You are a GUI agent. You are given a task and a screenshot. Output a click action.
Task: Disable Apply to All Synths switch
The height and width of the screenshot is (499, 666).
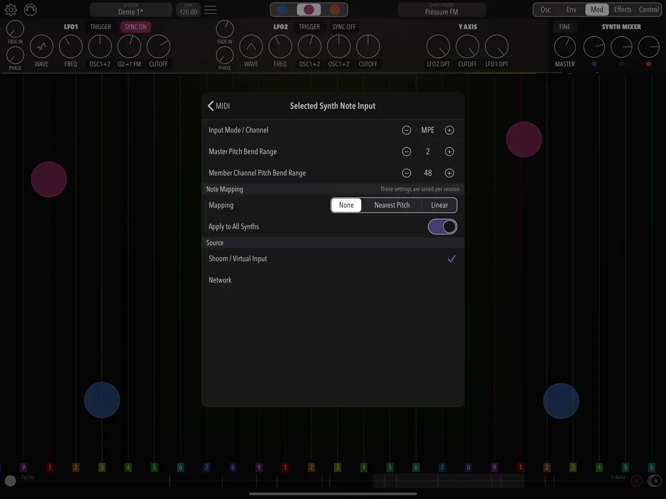pyautogui.click(x=442, y=226)
